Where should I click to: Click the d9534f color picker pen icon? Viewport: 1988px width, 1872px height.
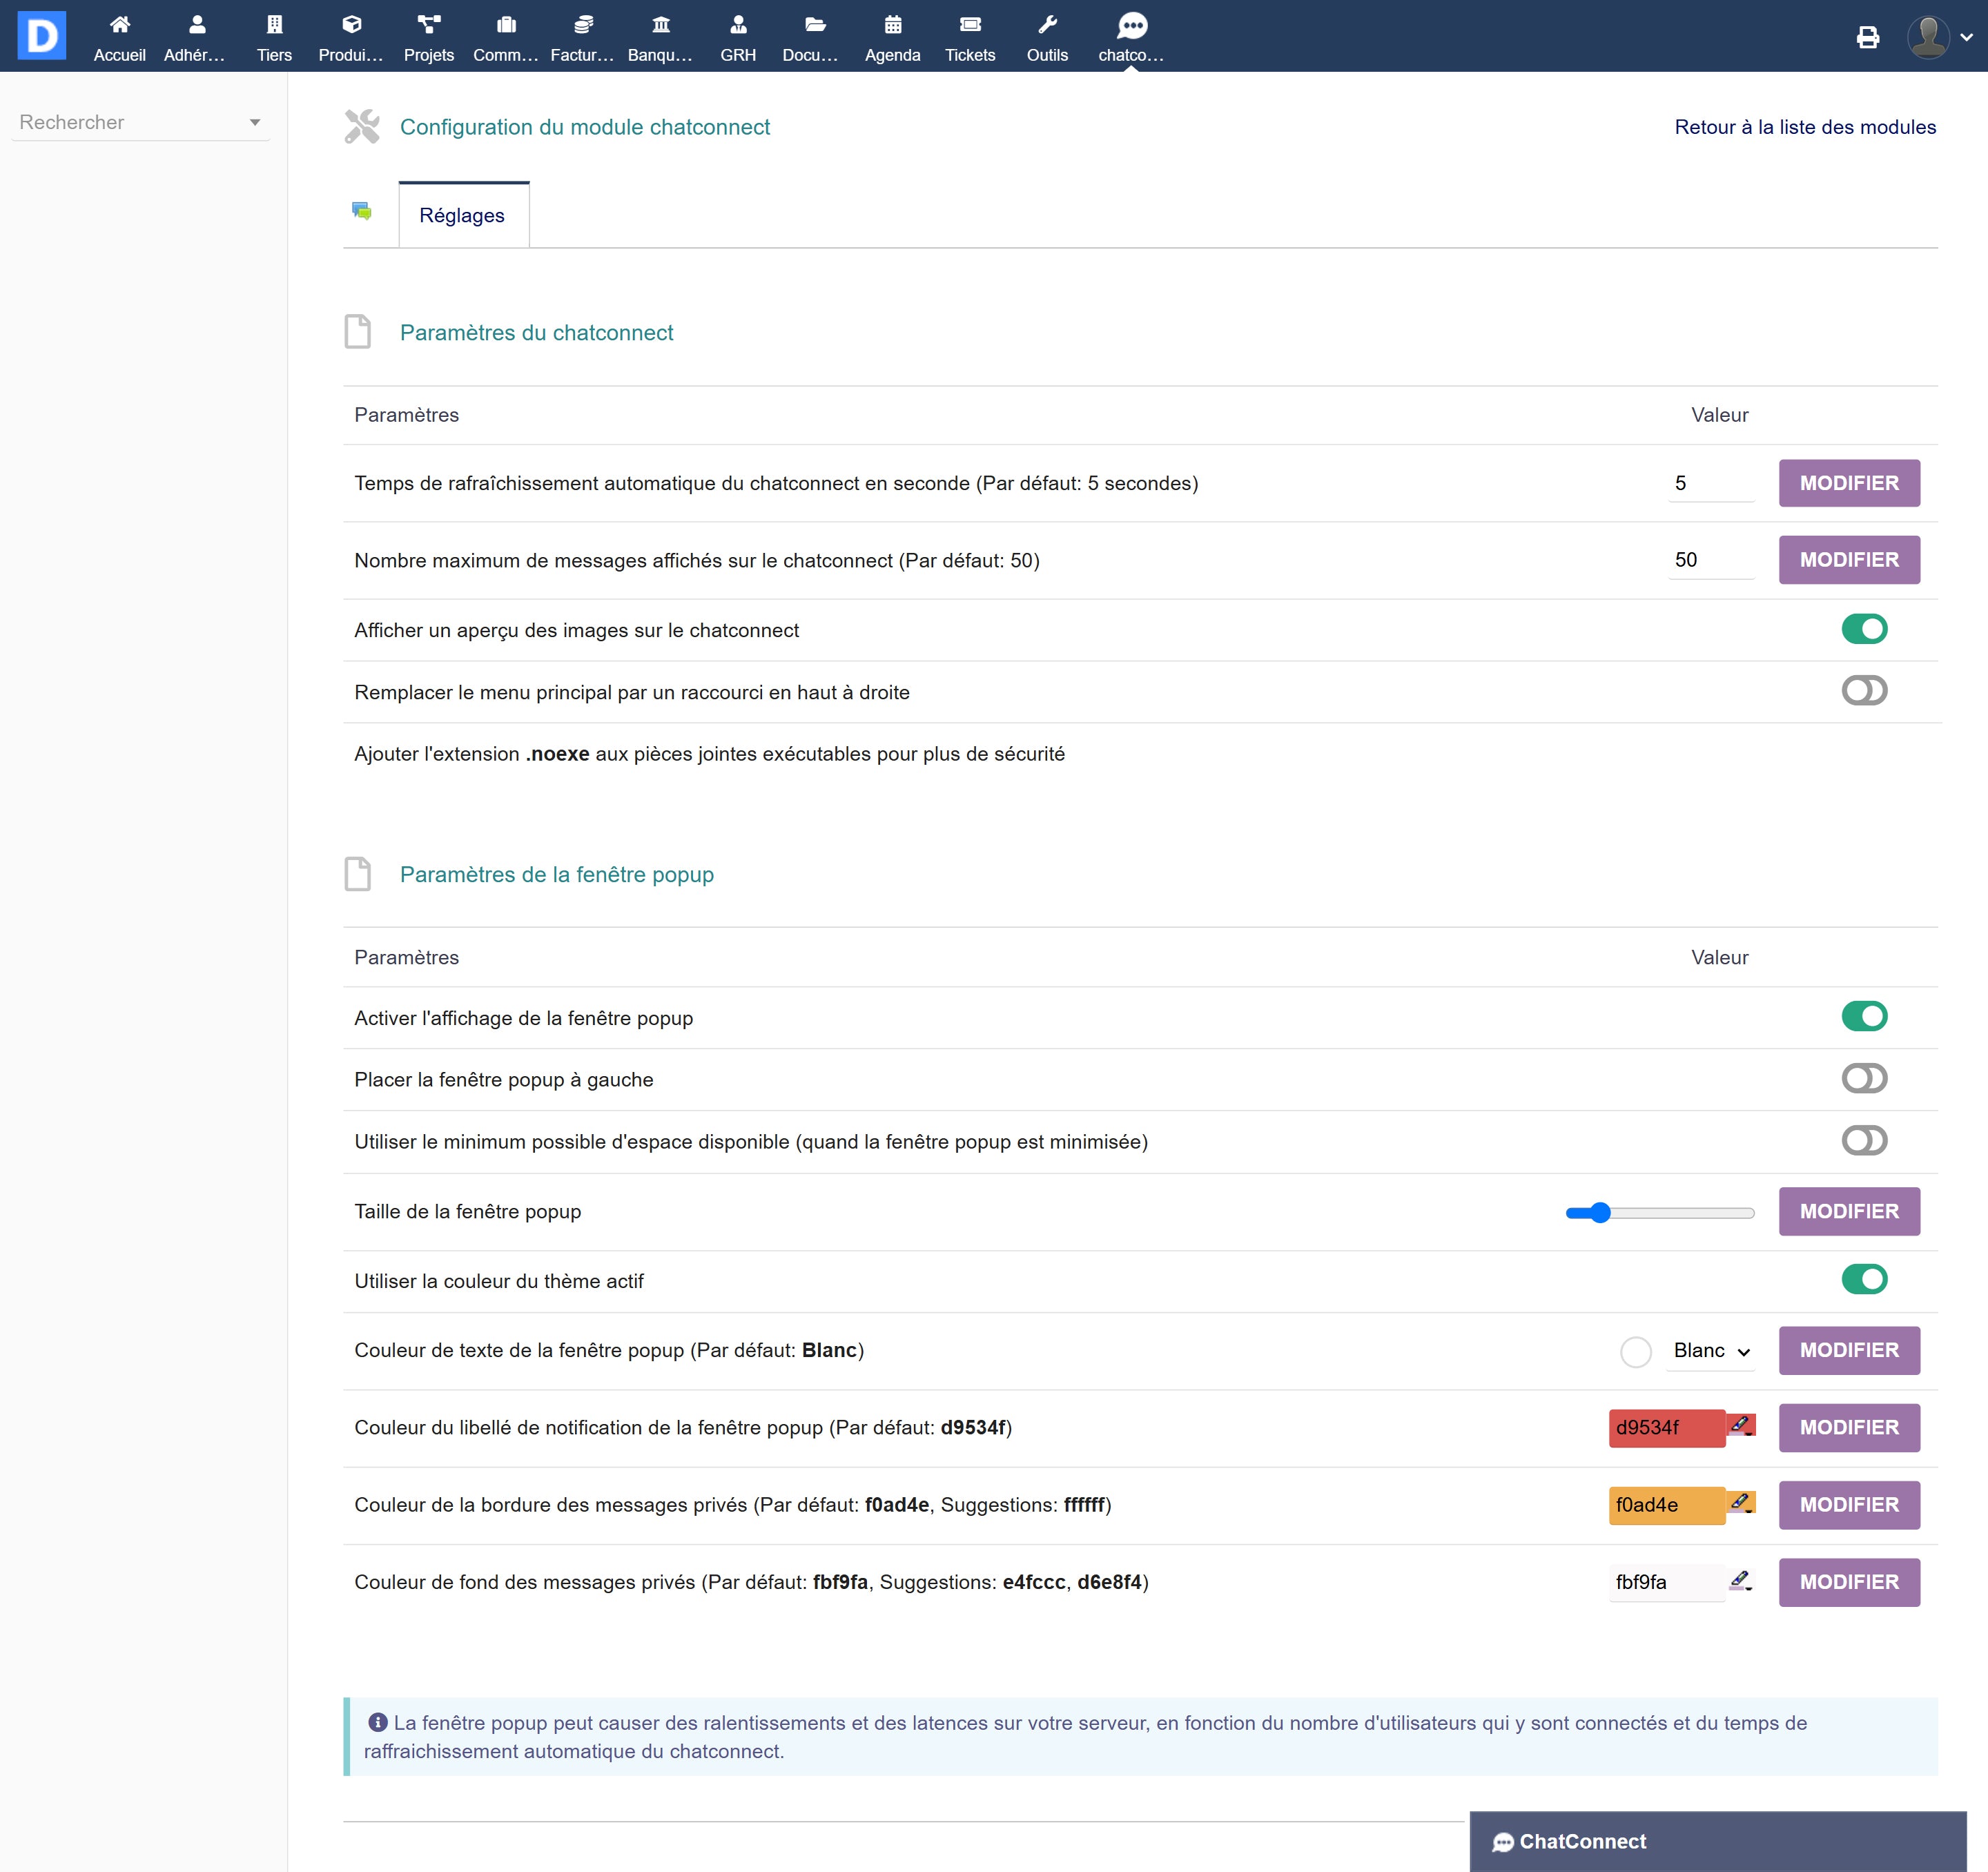1740,1425
